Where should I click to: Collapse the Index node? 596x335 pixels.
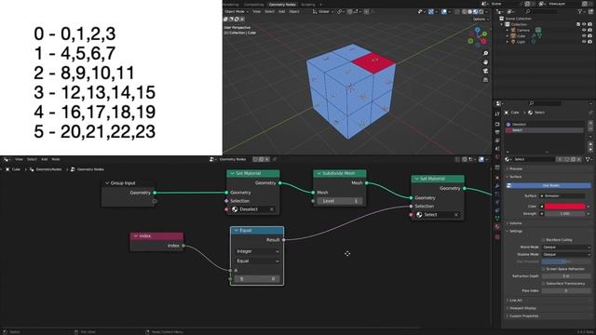click(x=136, y=235)
